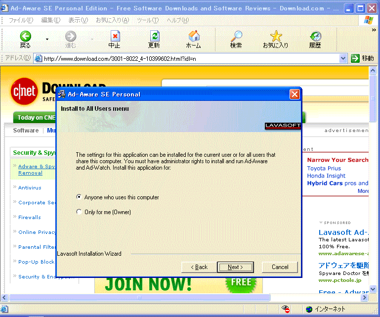
Task: Open the back button history dropdown
Action: (47, 39)
